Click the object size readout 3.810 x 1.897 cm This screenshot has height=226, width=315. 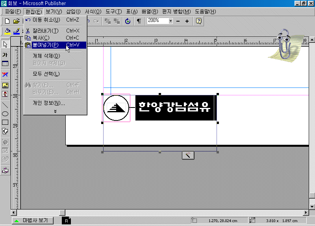pyautogui.click(x=282, y=221)
